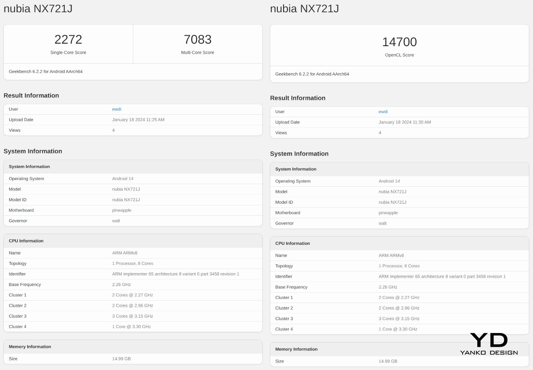
Task: Click the Android 14 value in the left page
Action: point(123,179)
